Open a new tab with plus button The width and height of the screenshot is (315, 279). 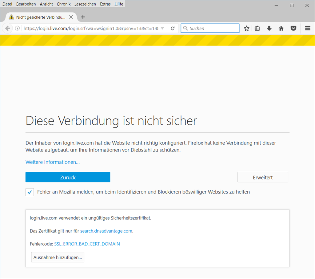point(83,17)
